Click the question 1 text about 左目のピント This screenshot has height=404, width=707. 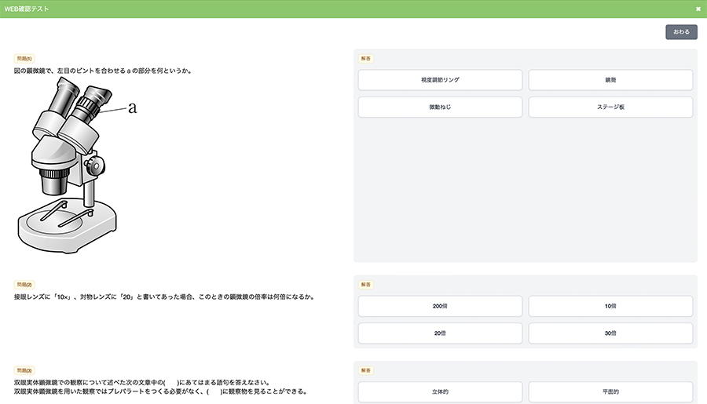(x=103, y=71)
